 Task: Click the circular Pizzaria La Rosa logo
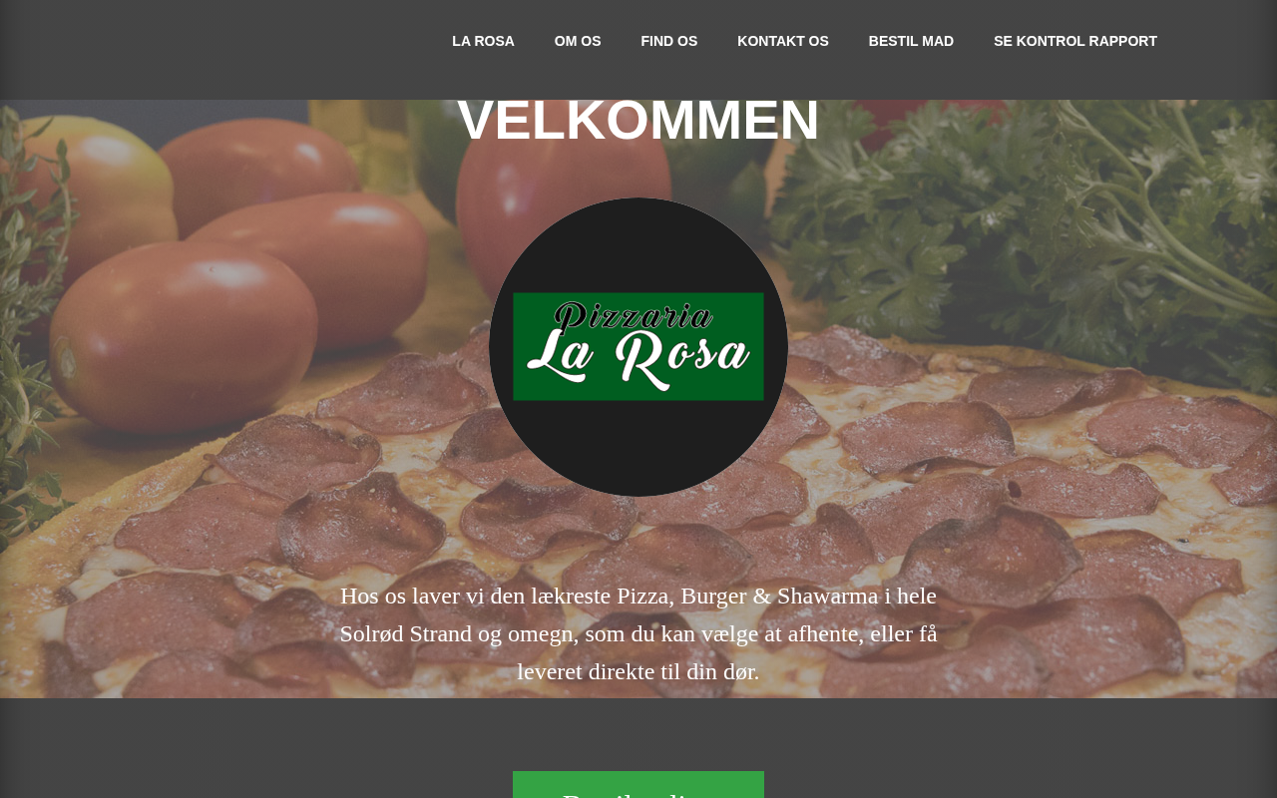638,347
